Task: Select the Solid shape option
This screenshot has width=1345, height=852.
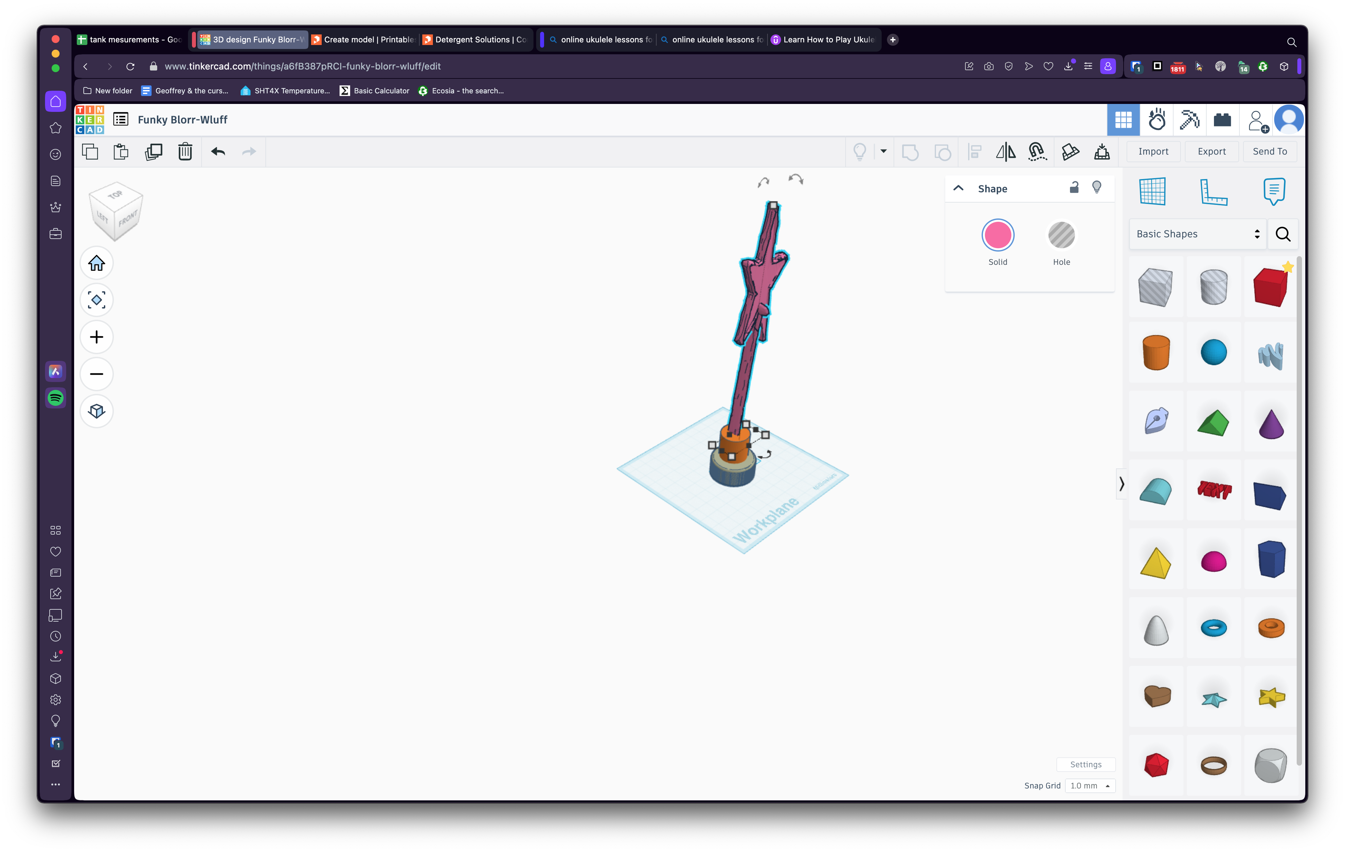Action: tap(997, 235)
